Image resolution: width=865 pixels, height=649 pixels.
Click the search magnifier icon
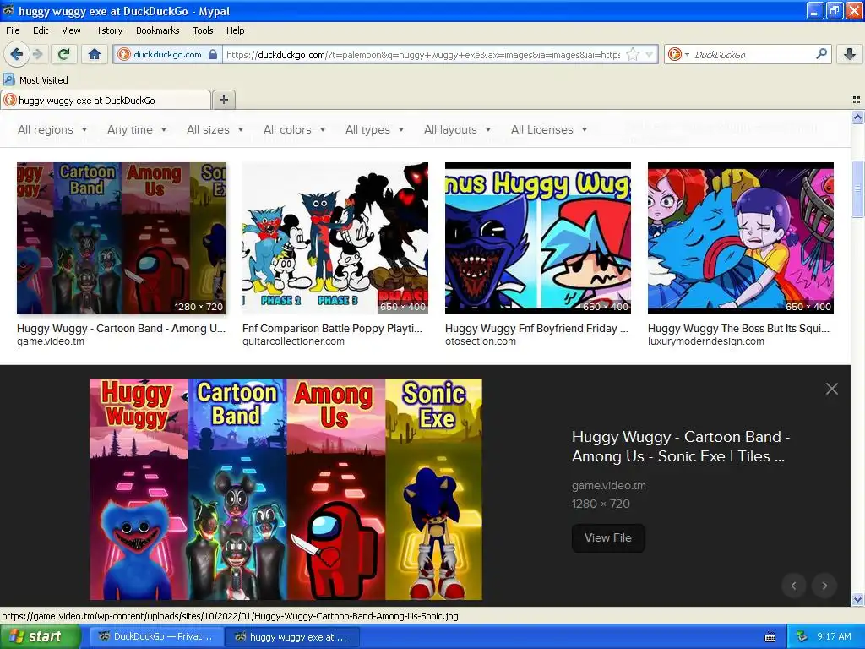tap(821, 53)
